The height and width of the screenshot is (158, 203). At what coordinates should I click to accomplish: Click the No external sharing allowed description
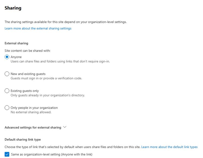tap(31, 112)
